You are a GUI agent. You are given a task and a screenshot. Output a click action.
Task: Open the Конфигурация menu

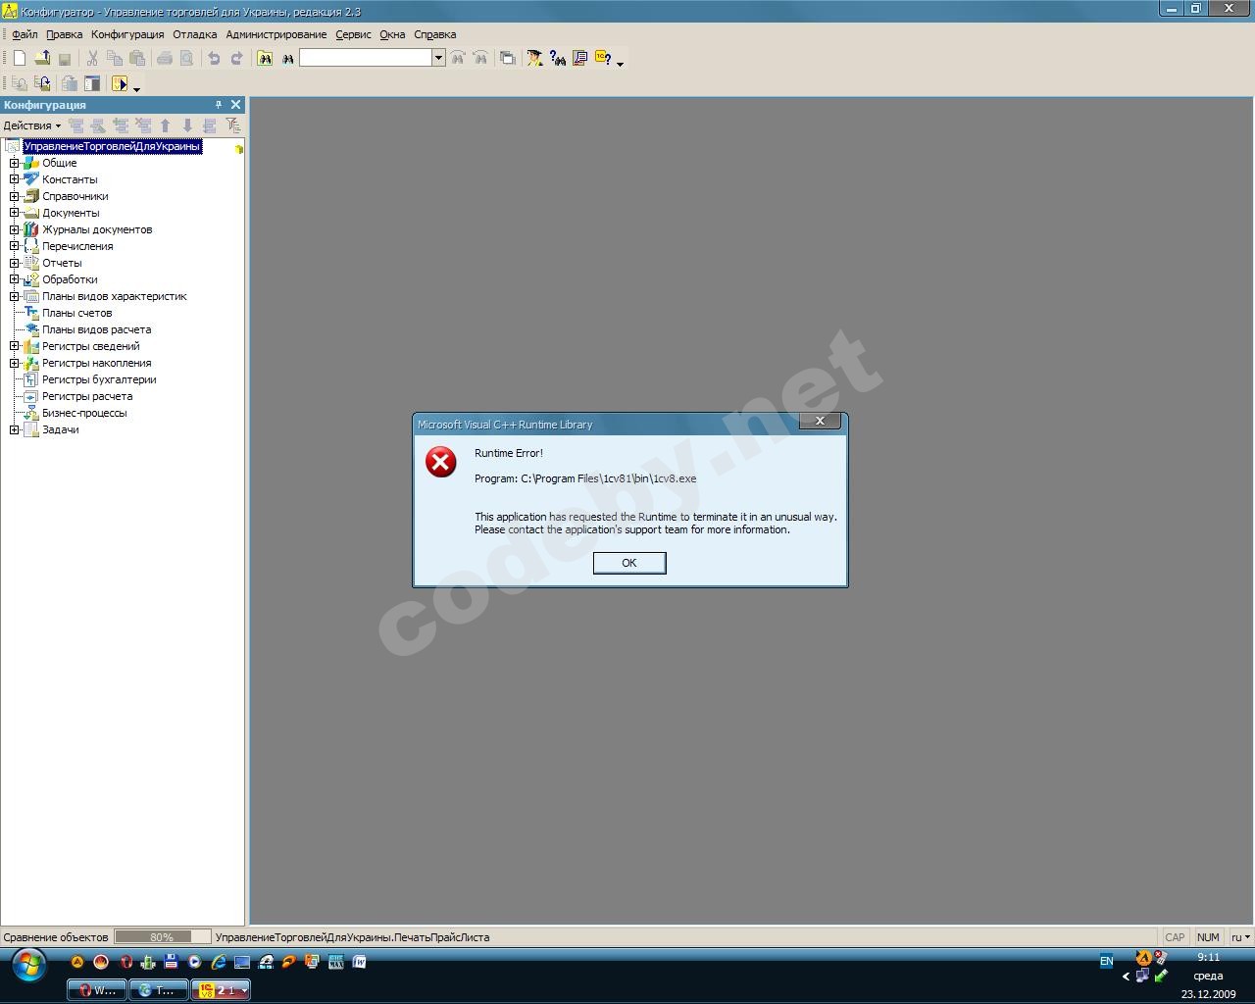click(x=127, y=34)
